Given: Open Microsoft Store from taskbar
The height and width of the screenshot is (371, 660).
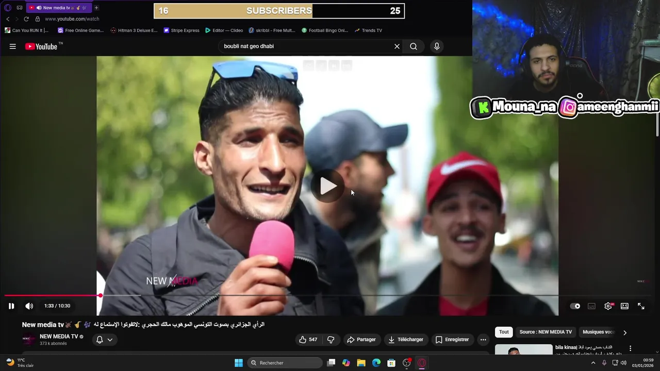Looking at the screenshot, I should (x=391, y=363).
